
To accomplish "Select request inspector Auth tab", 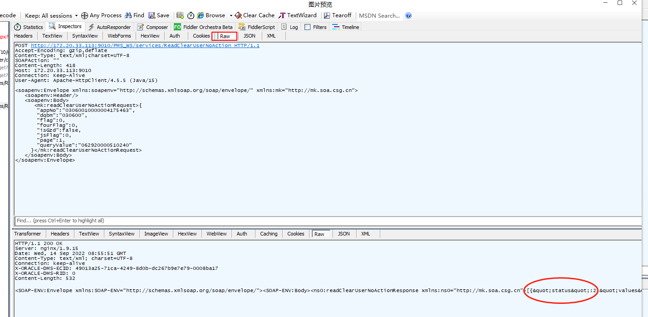I will click(175, 36).
